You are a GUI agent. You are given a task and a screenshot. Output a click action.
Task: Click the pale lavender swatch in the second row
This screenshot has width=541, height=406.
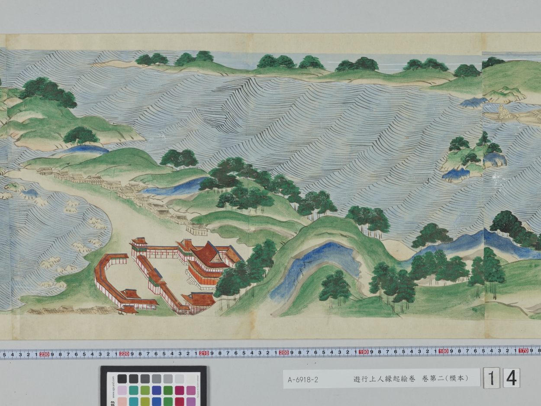[122, 390]
